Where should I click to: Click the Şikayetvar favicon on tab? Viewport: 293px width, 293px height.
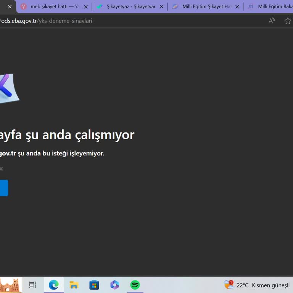pyautogui.click(x=100, y=7)
